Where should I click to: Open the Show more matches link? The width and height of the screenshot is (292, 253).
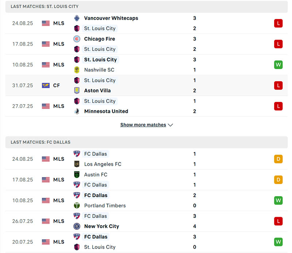point(143,125)
